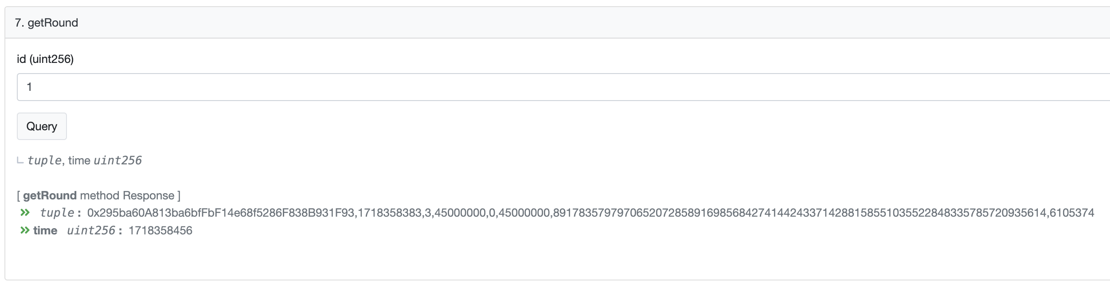Click the green double-chevron icon beside tuple
The height and width of the screenshot is (288, 1110).
(x=25, y=213)
